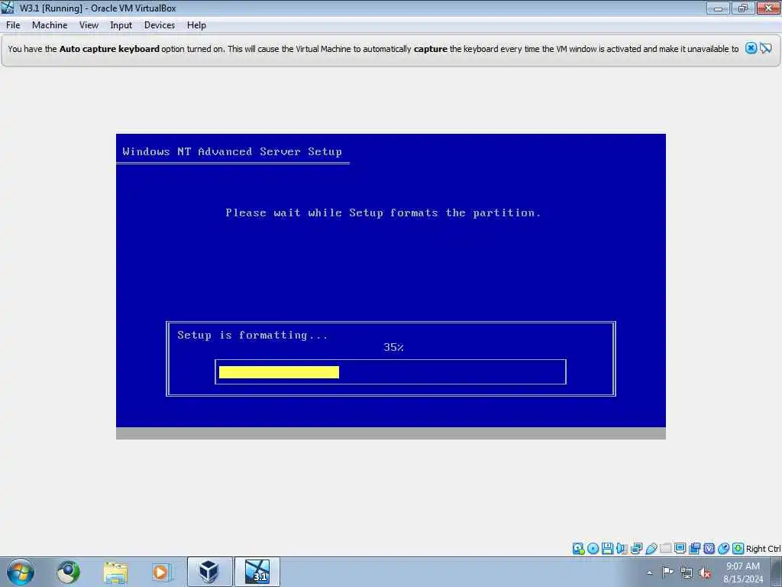Close the W3.1 VirtualBox window

[x=768, y=8]
